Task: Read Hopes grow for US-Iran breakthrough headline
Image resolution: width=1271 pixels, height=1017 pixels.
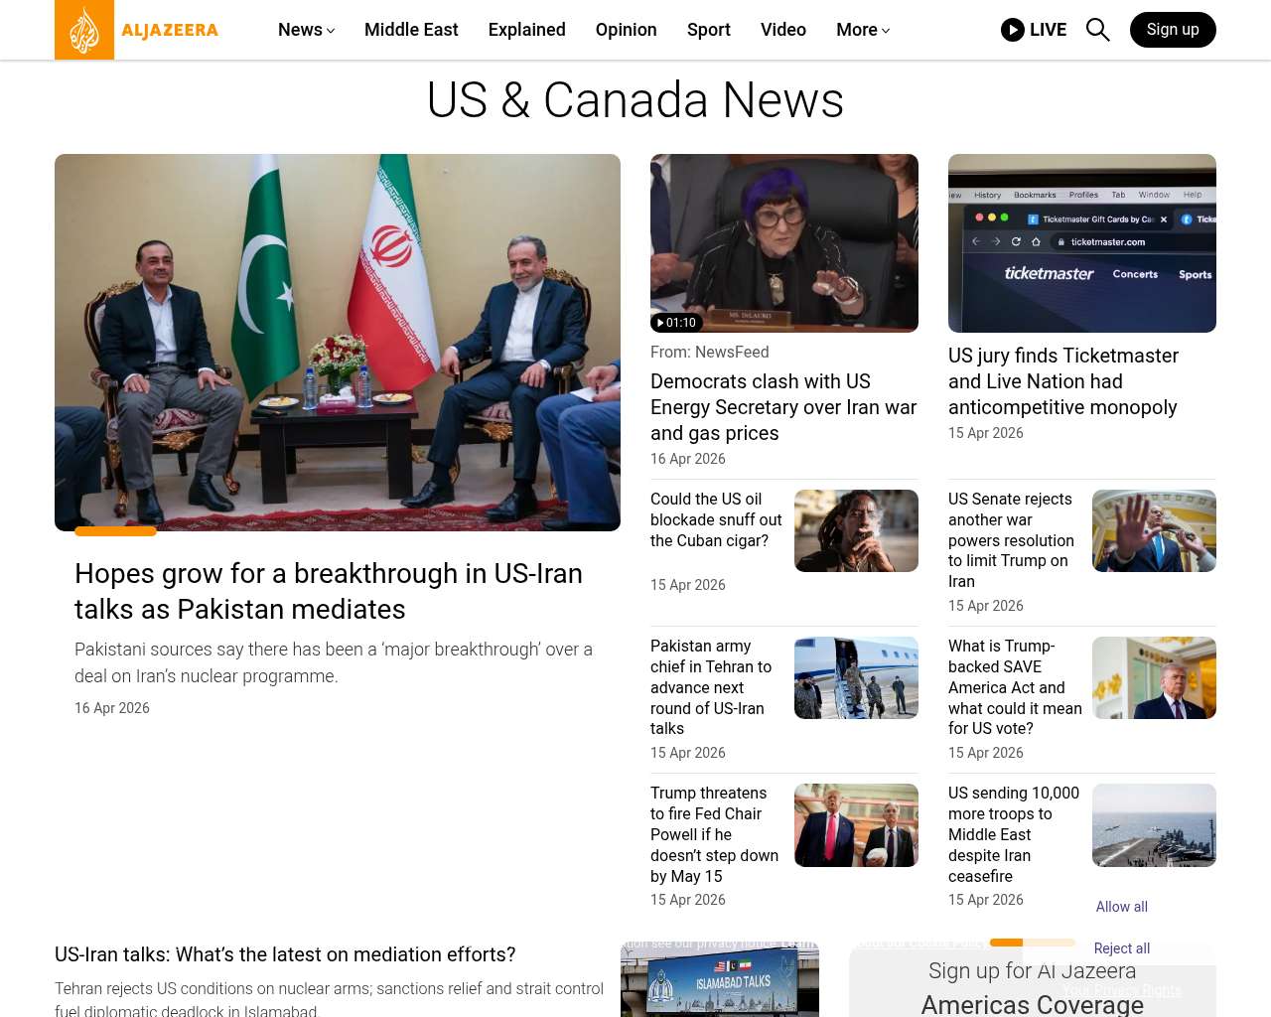Action: (x=329, y=591)
